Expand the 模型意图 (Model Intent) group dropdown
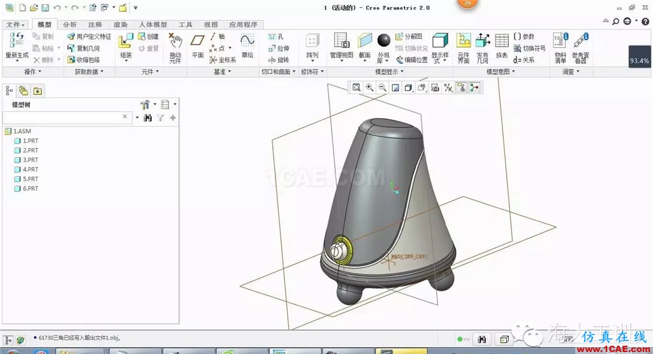Screen dimensions: 653x354 coord(501,71)
